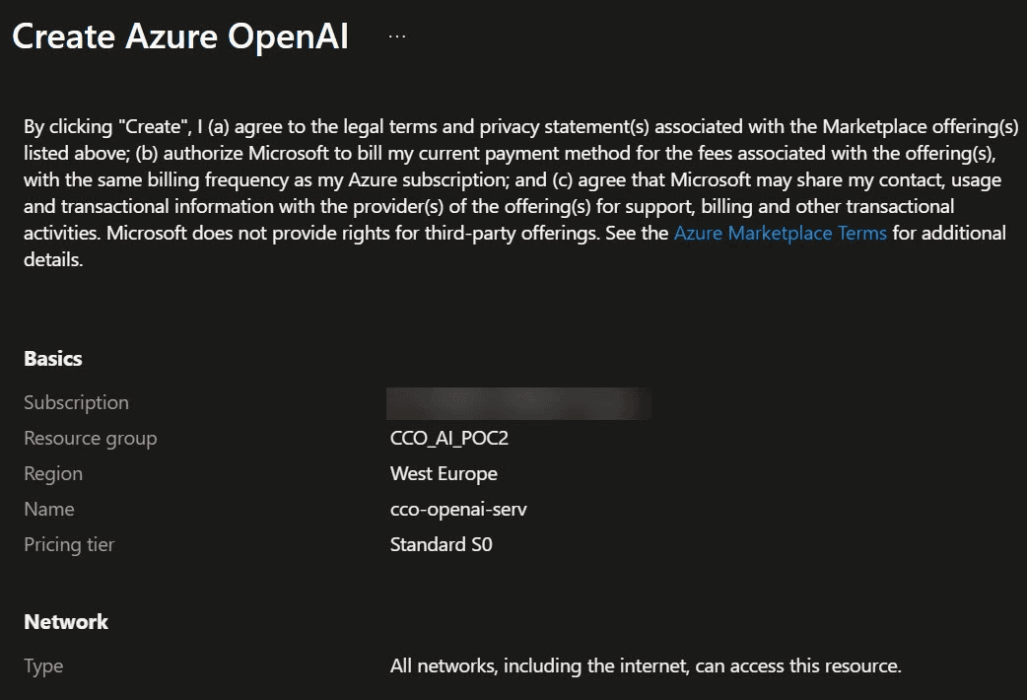The height and width of the screenshot is (700, 1027).
Task: Open the Azure Marketplace Terms link
Action: [780, 234]
